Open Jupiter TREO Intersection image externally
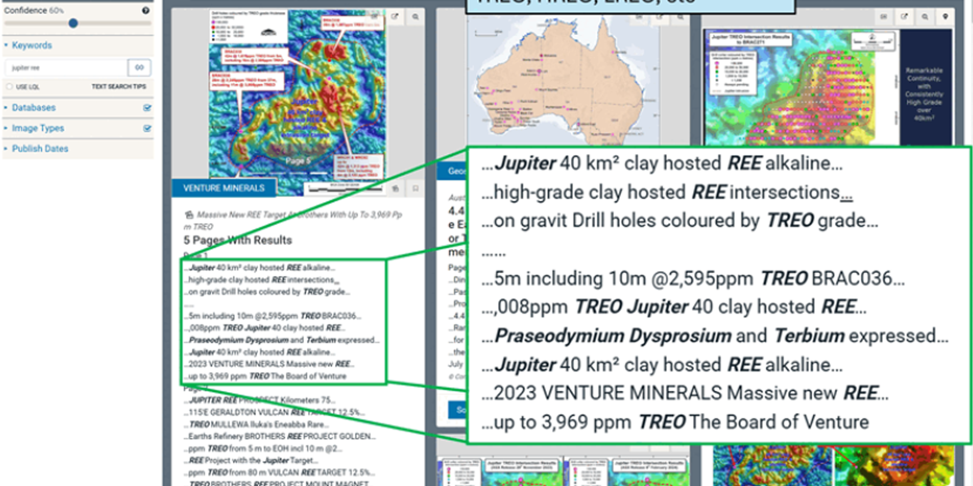Screen dimensions: 973x486 (904, 17)
